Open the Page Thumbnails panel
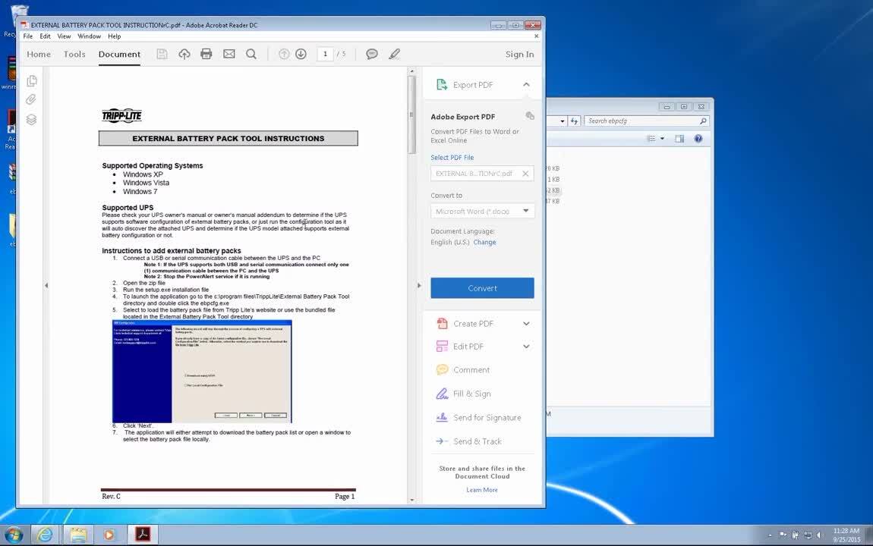 pos(31,80)
